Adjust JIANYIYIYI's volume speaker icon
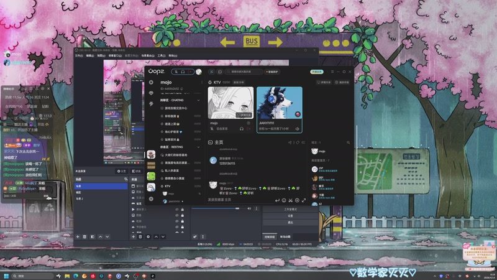Screen dimensions: 497x280 298,129
